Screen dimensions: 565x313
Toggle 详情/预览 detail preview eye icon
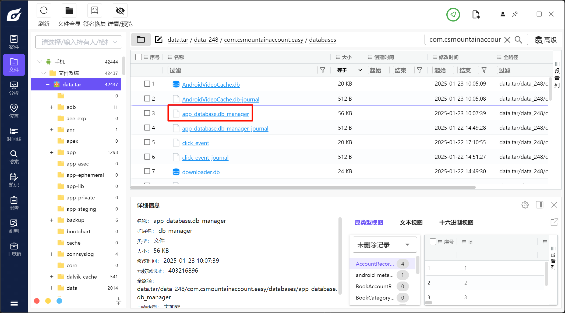tap(120, 11)
